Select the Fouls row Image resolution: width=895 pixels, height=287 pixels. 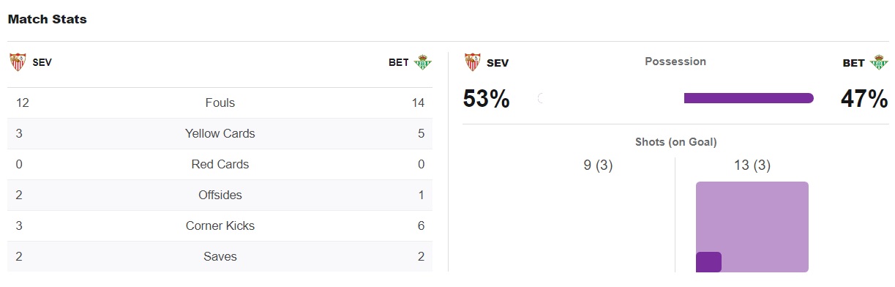coord(220,103)
